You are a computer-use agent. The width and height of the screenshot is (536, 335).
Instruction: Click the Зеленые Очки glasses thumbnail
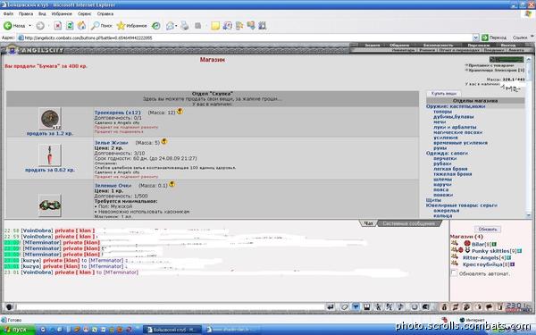tap(50, 205)
